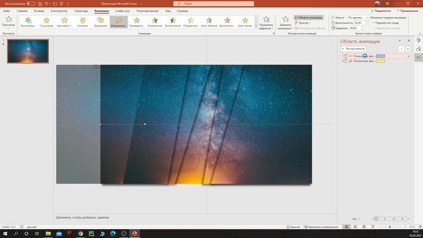Image resolution: width=423 pixels, height=238 pixels.
Task: Click the Просмотр animation preview button
Action: pyautogui.click(x=9, y=22)
